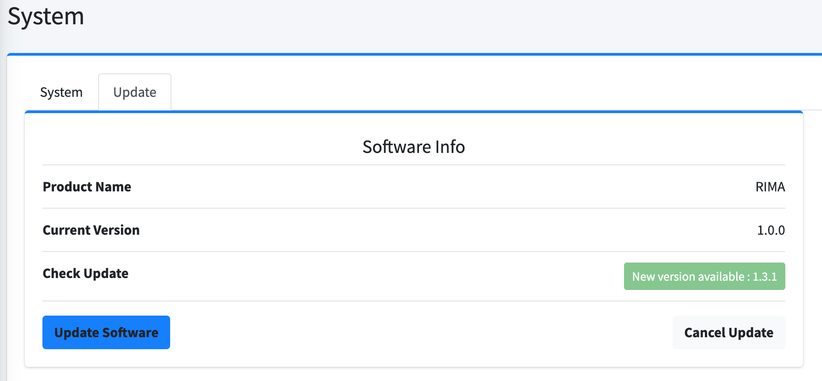Click the Check Update label
The width and height of the screenshot is (822, 381).
click(x=86, y=274)
